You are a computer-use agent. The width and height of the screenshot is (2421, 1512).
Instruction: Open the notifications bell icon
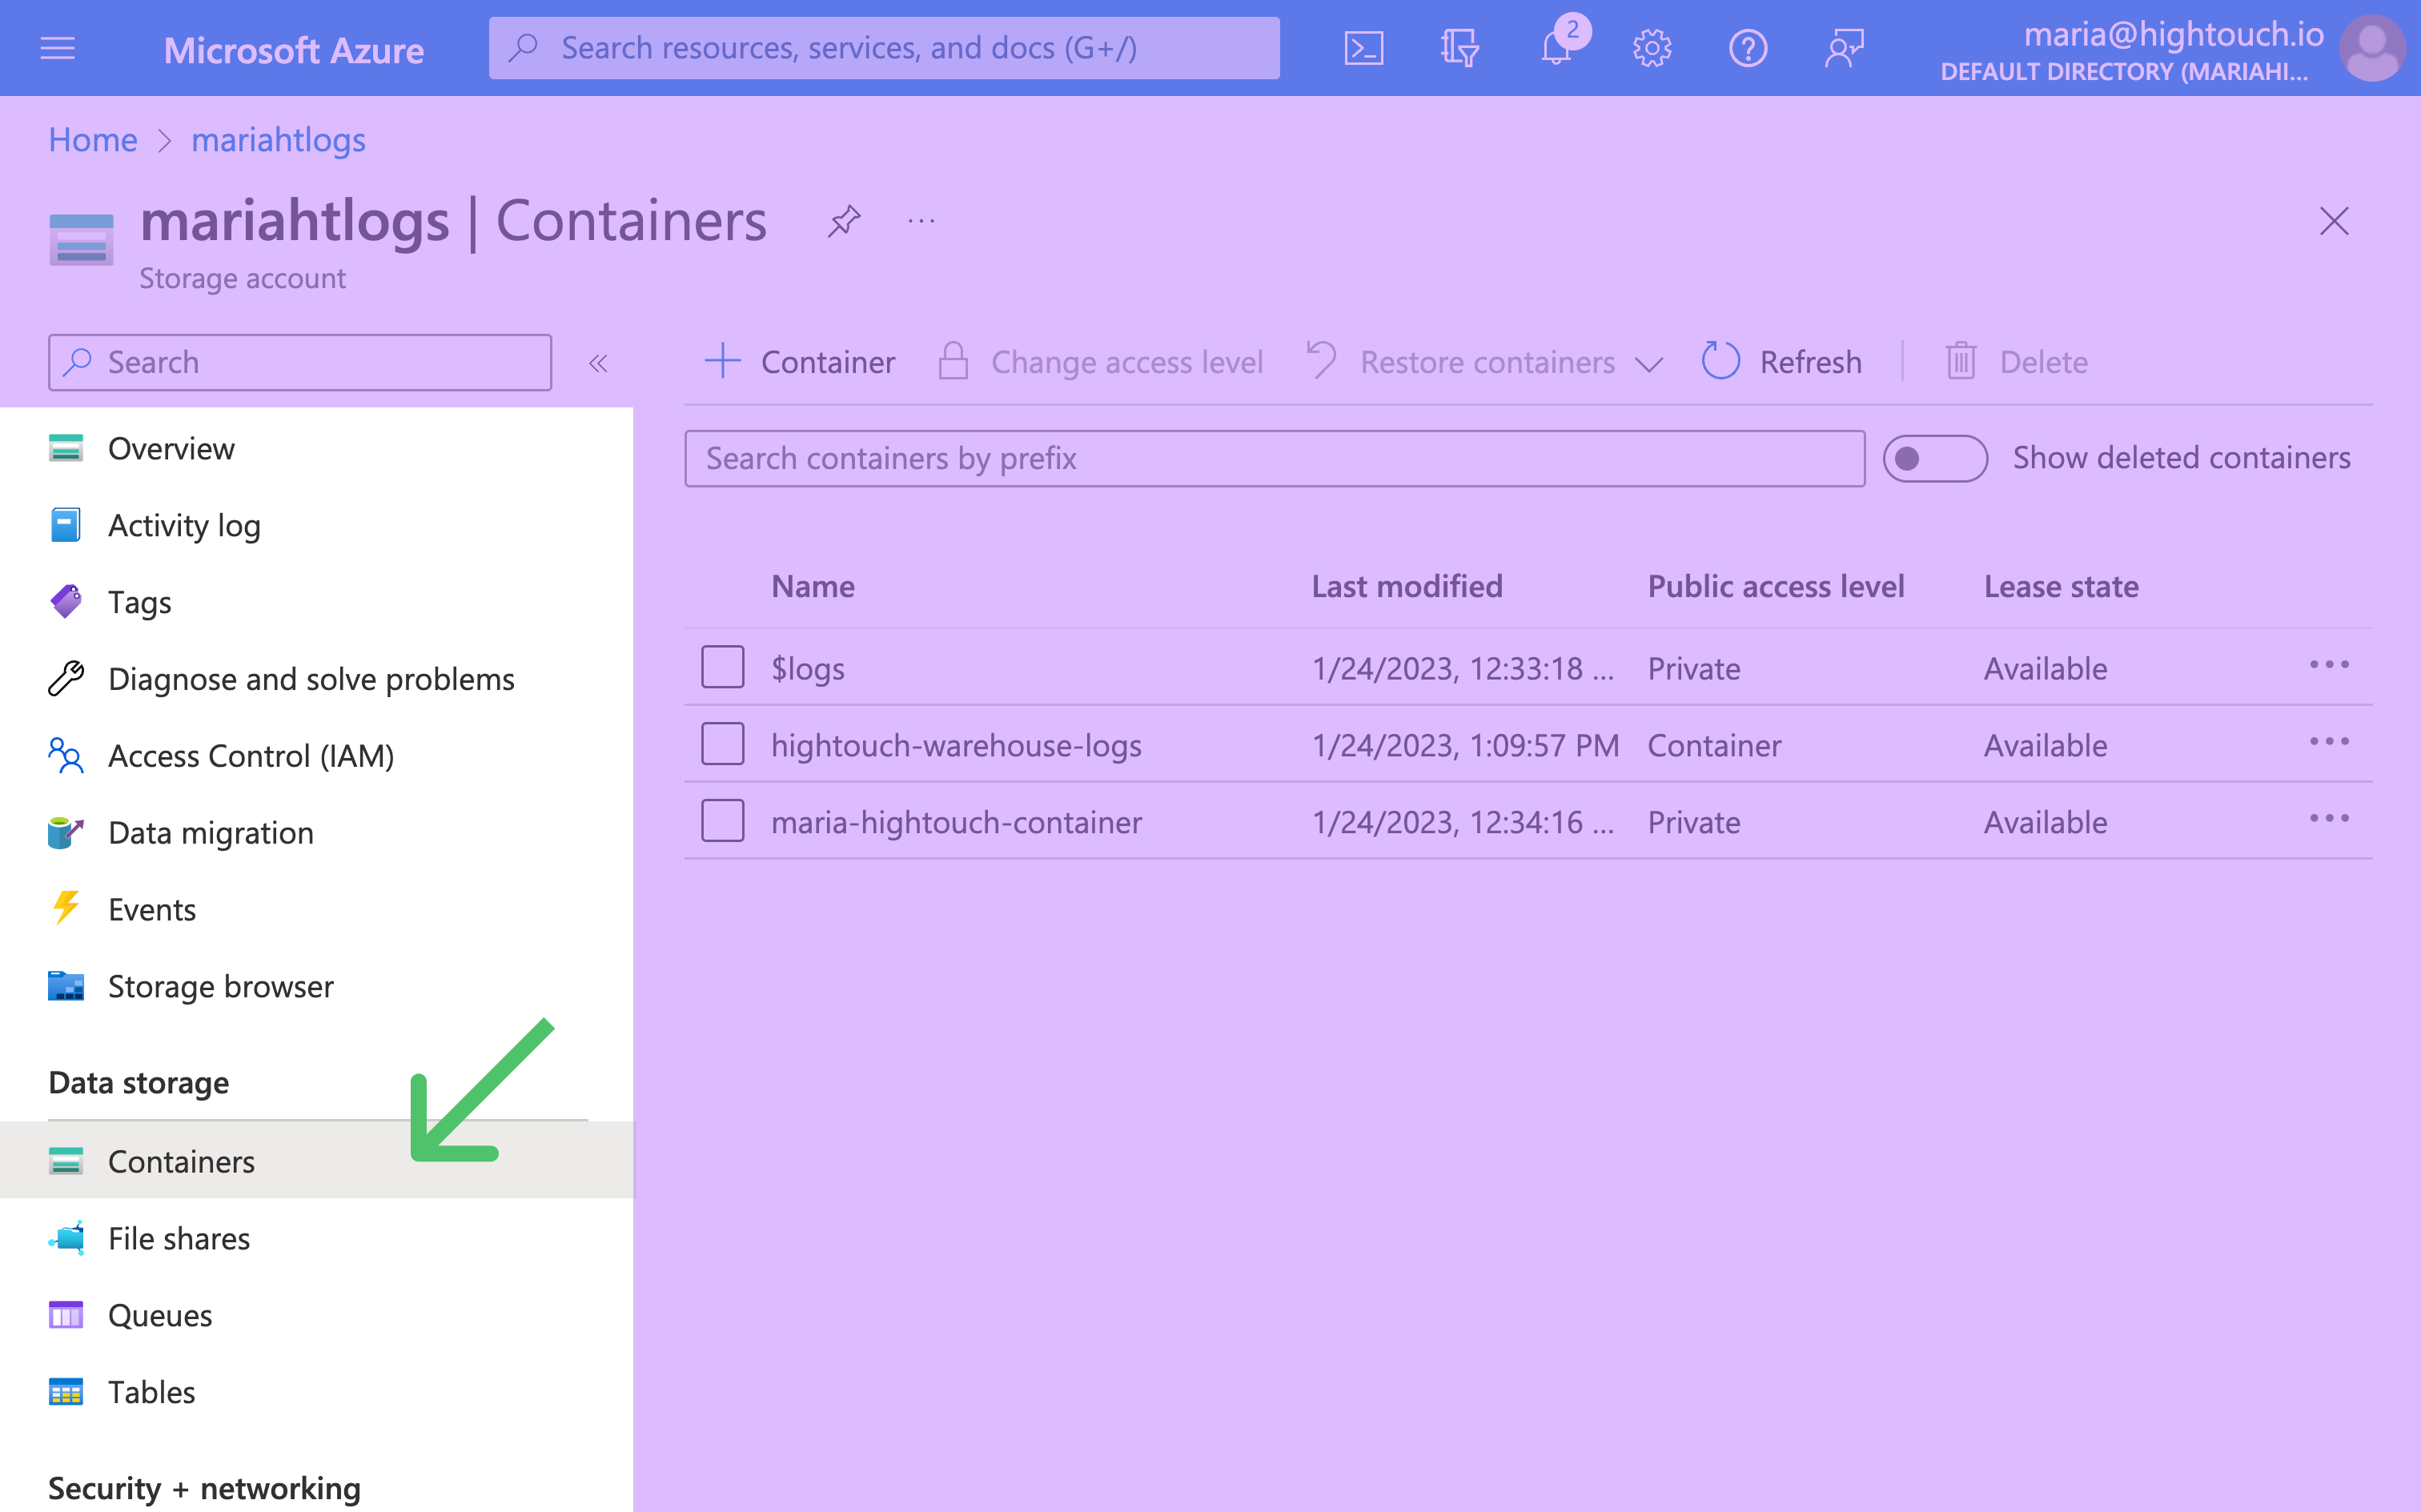point(1555,48)
